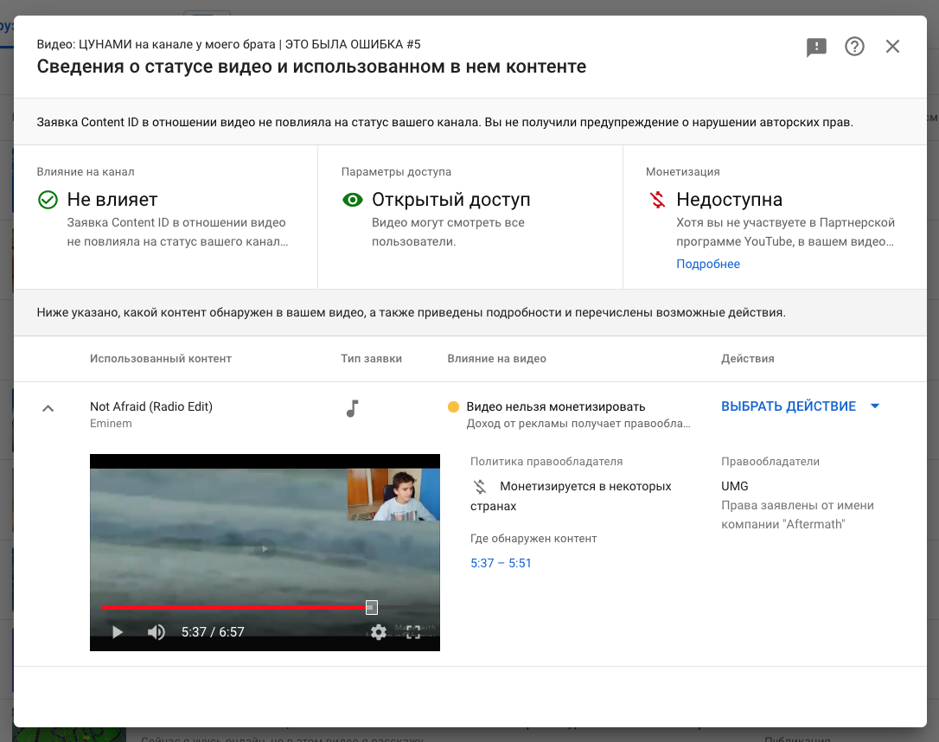This screenshot has height=742, width=939.
Task: Click "Видео нельзя монетизировать" text
Action: [x=556, y=406]
